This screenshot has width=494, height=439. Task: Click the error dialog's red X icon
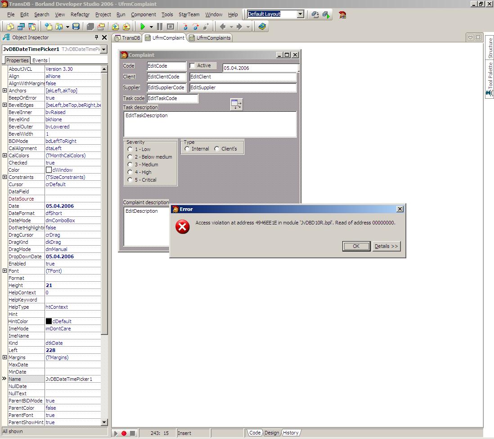pos(182,227)
